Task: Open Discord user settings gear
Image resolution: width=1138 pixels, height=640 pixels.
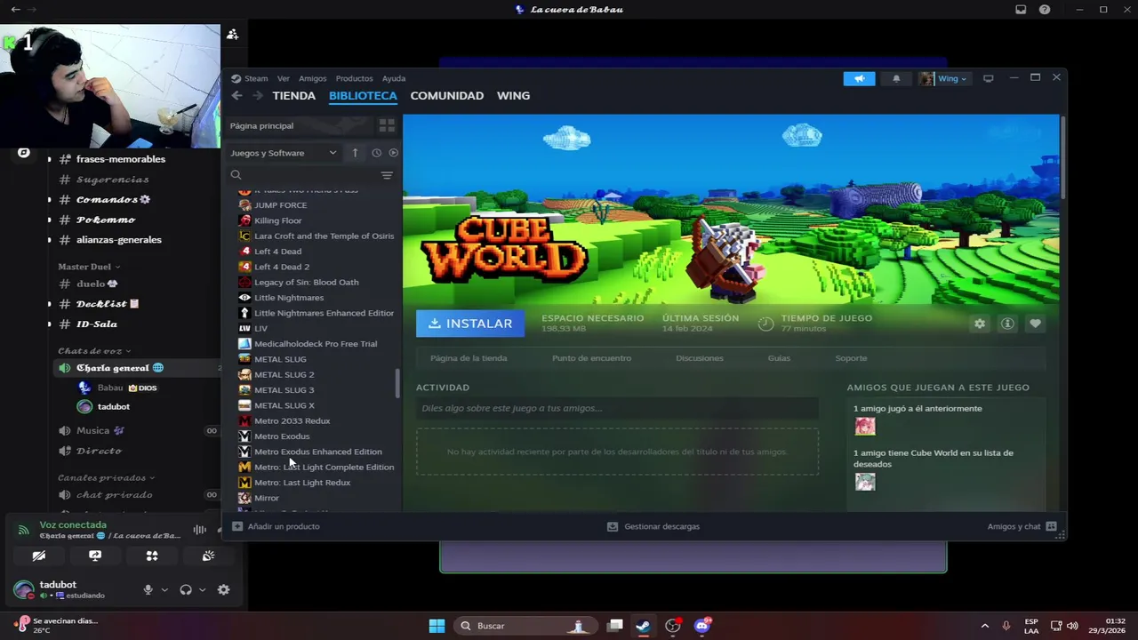Action: [223, 589]
